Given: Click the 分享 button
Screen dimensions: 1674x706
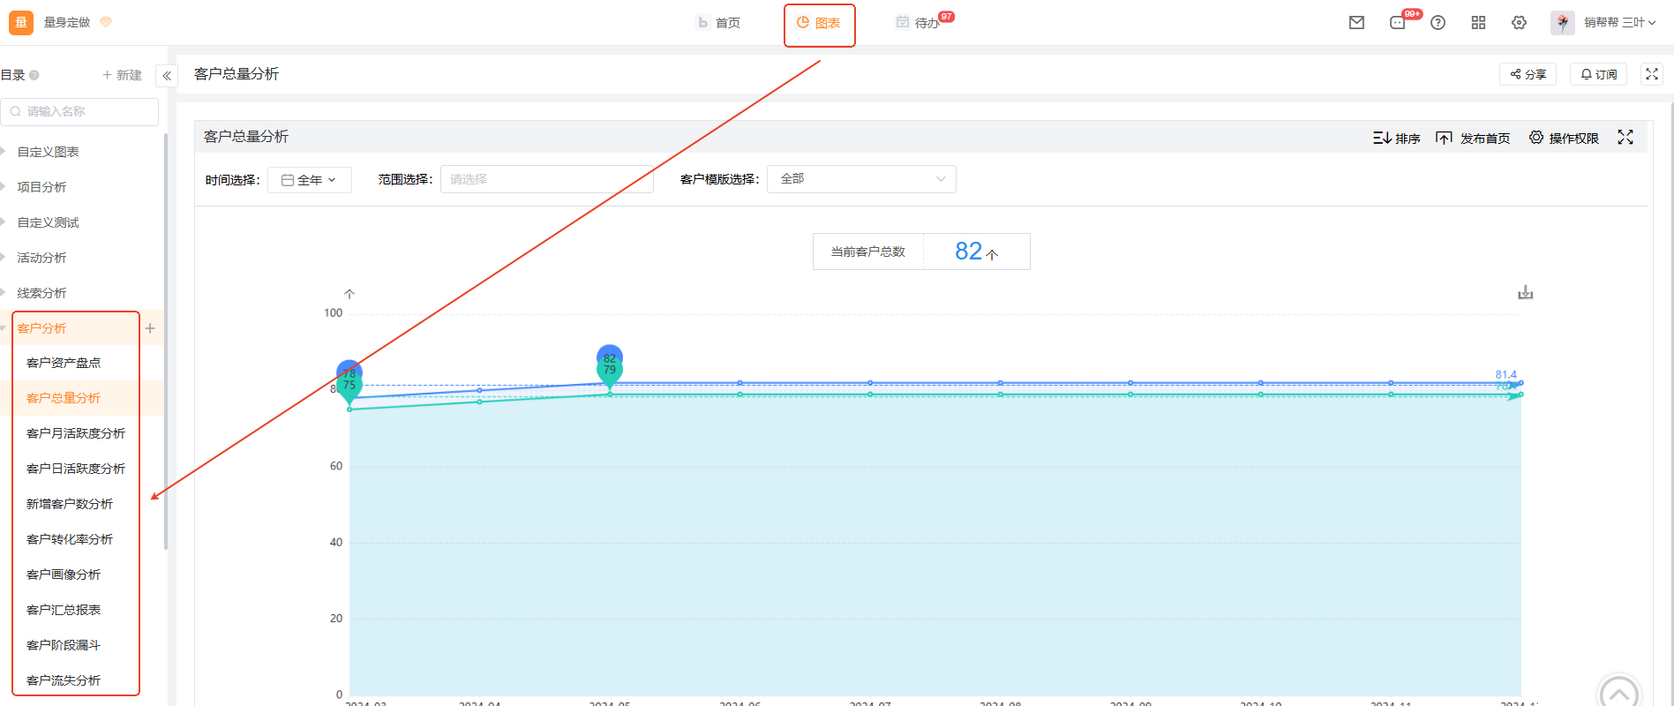Looking at the screenshot, I should click(x=1528, y=75).
